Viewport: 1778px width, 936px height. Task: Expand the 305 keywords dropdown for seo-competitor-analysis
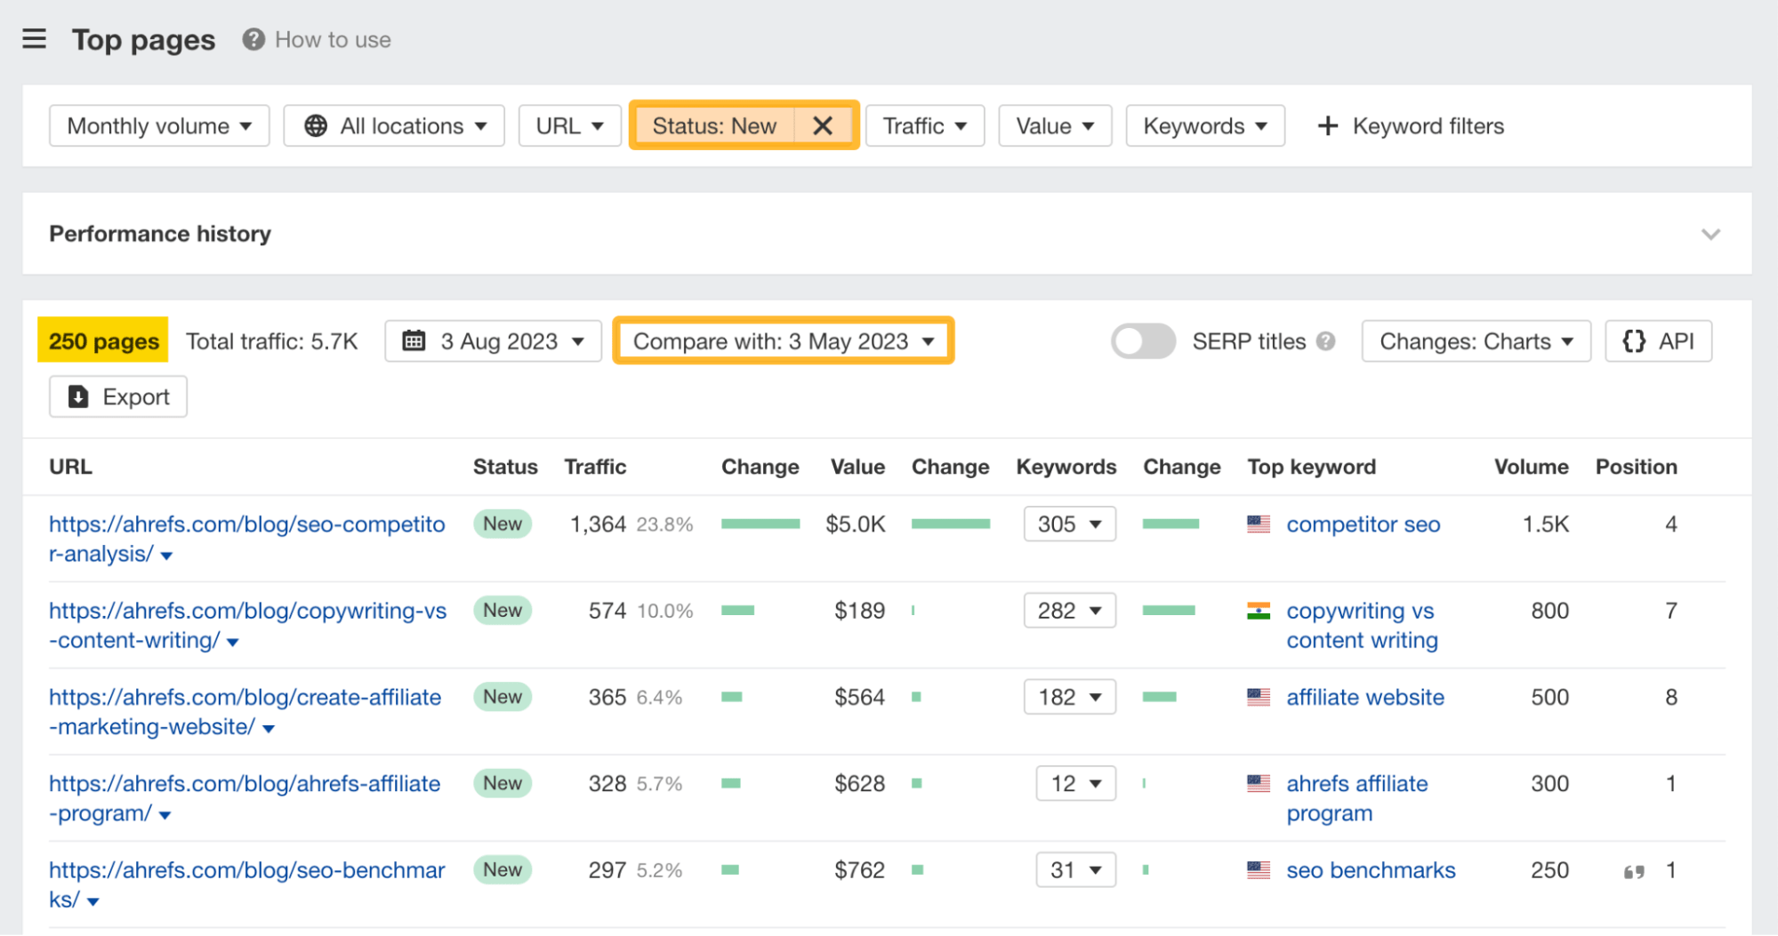coord(1068,524)
